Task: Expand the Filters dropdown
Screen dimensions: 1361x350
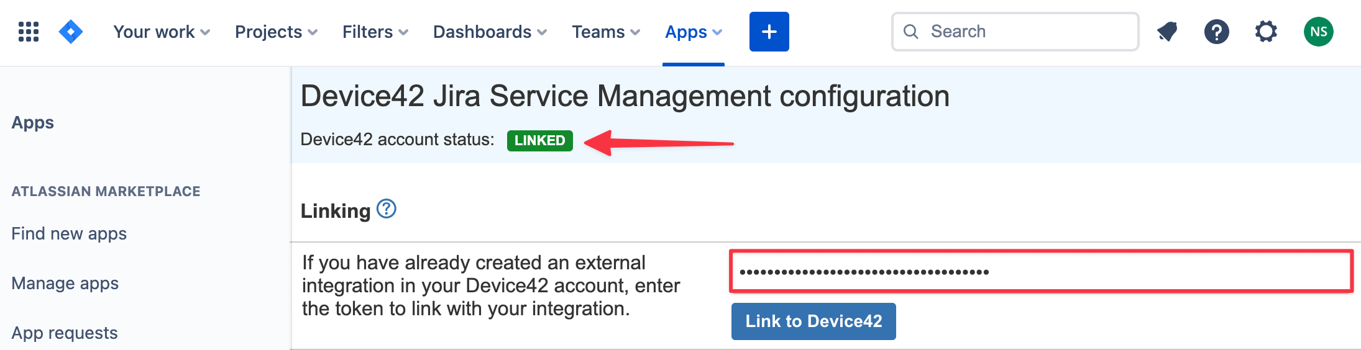Action: tap(375, 32)
